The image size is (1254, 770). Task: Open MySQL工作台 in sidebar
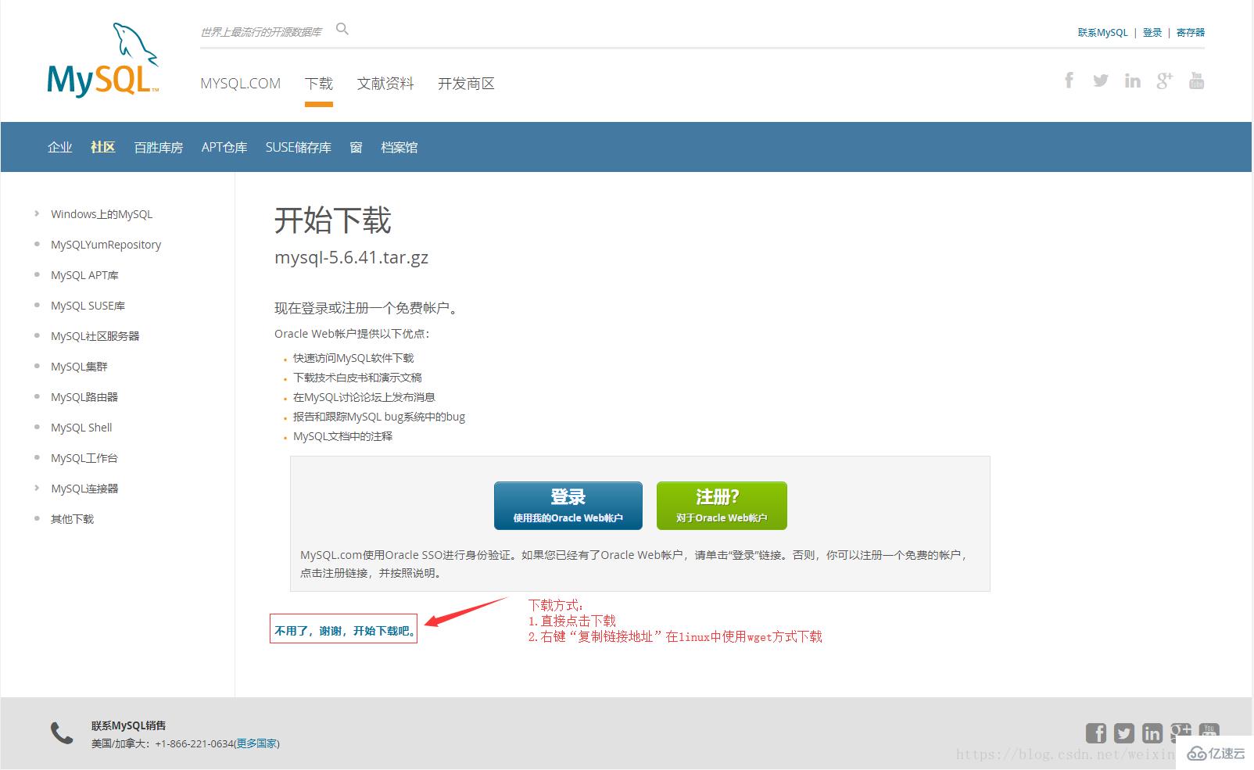tap(84, 458)
